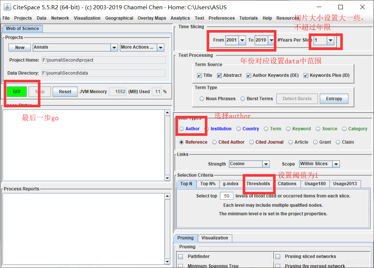Select the Institution node type

point(207,129)
